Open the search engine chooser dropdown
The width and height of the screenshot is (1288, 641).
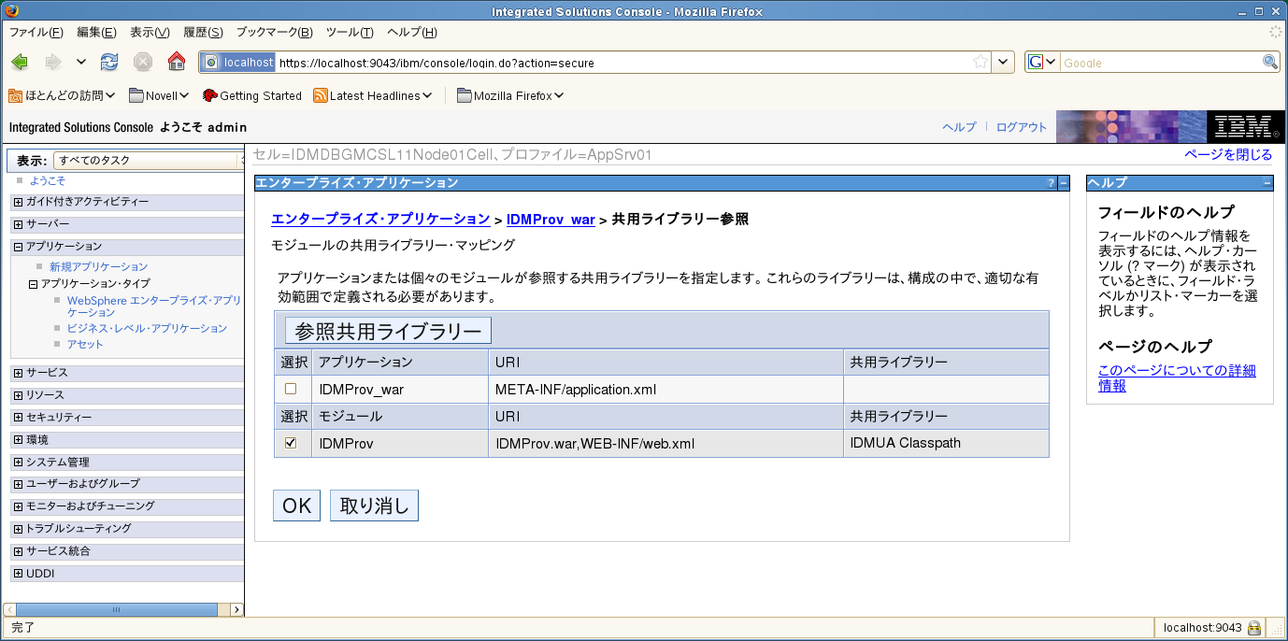click(x=1043, y=63)
